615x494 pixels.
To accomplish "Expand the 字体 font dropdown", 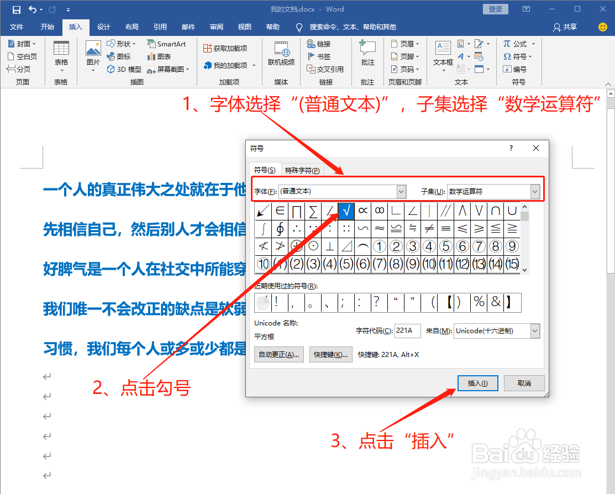I will [x=401, y=192].
